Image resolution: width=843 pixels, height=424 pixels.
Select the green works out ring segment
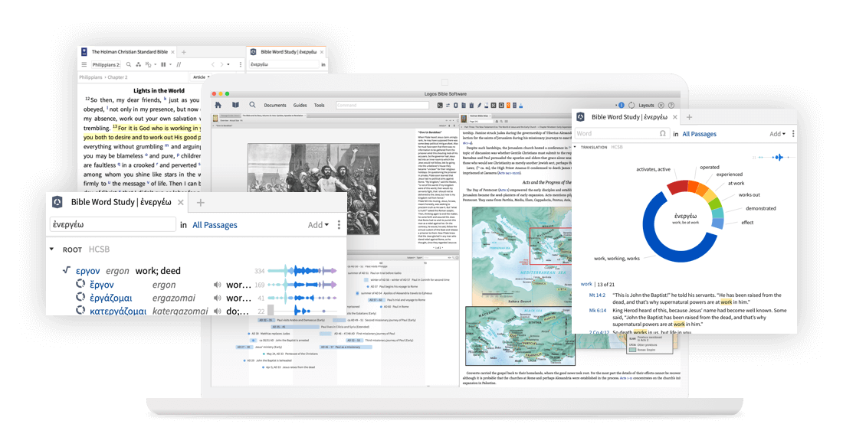coord(713,204)
